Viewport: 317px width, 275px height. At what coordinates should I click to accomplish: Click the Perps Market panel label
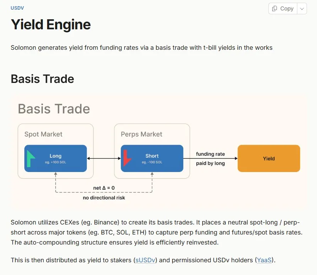142,134
